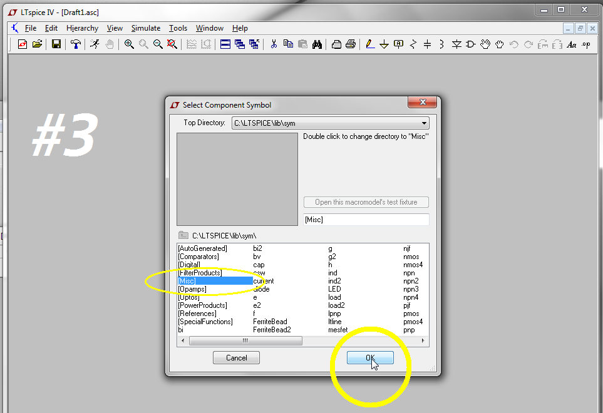Select the nmos4 symbol in list

[x=413, y=265]
